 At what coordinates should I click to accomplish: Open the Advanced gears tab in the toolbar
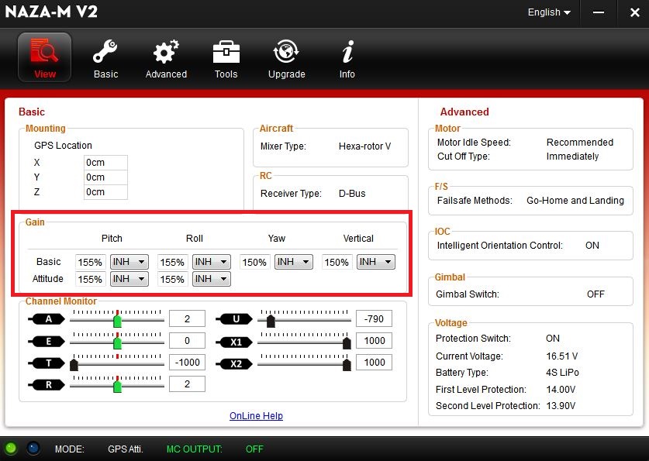[x=166, y=58]
